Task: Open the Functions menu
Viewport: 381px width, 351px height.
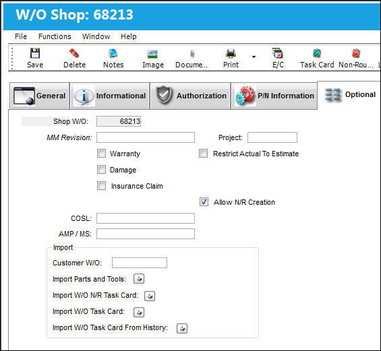Action: click(55, 36)
